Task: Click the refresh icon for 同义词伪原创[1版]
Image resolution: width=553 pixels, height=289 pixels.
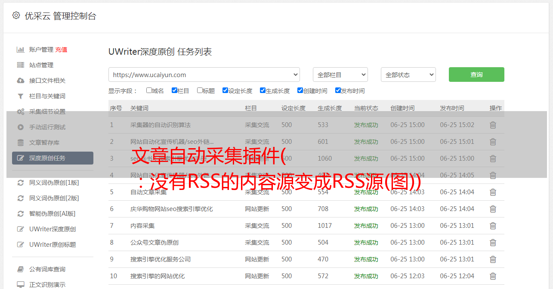Action: (x=20, y=183)
